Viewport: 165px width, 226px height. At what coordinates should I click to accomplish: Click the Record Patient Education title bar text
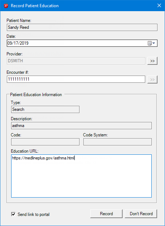point(35,6)
